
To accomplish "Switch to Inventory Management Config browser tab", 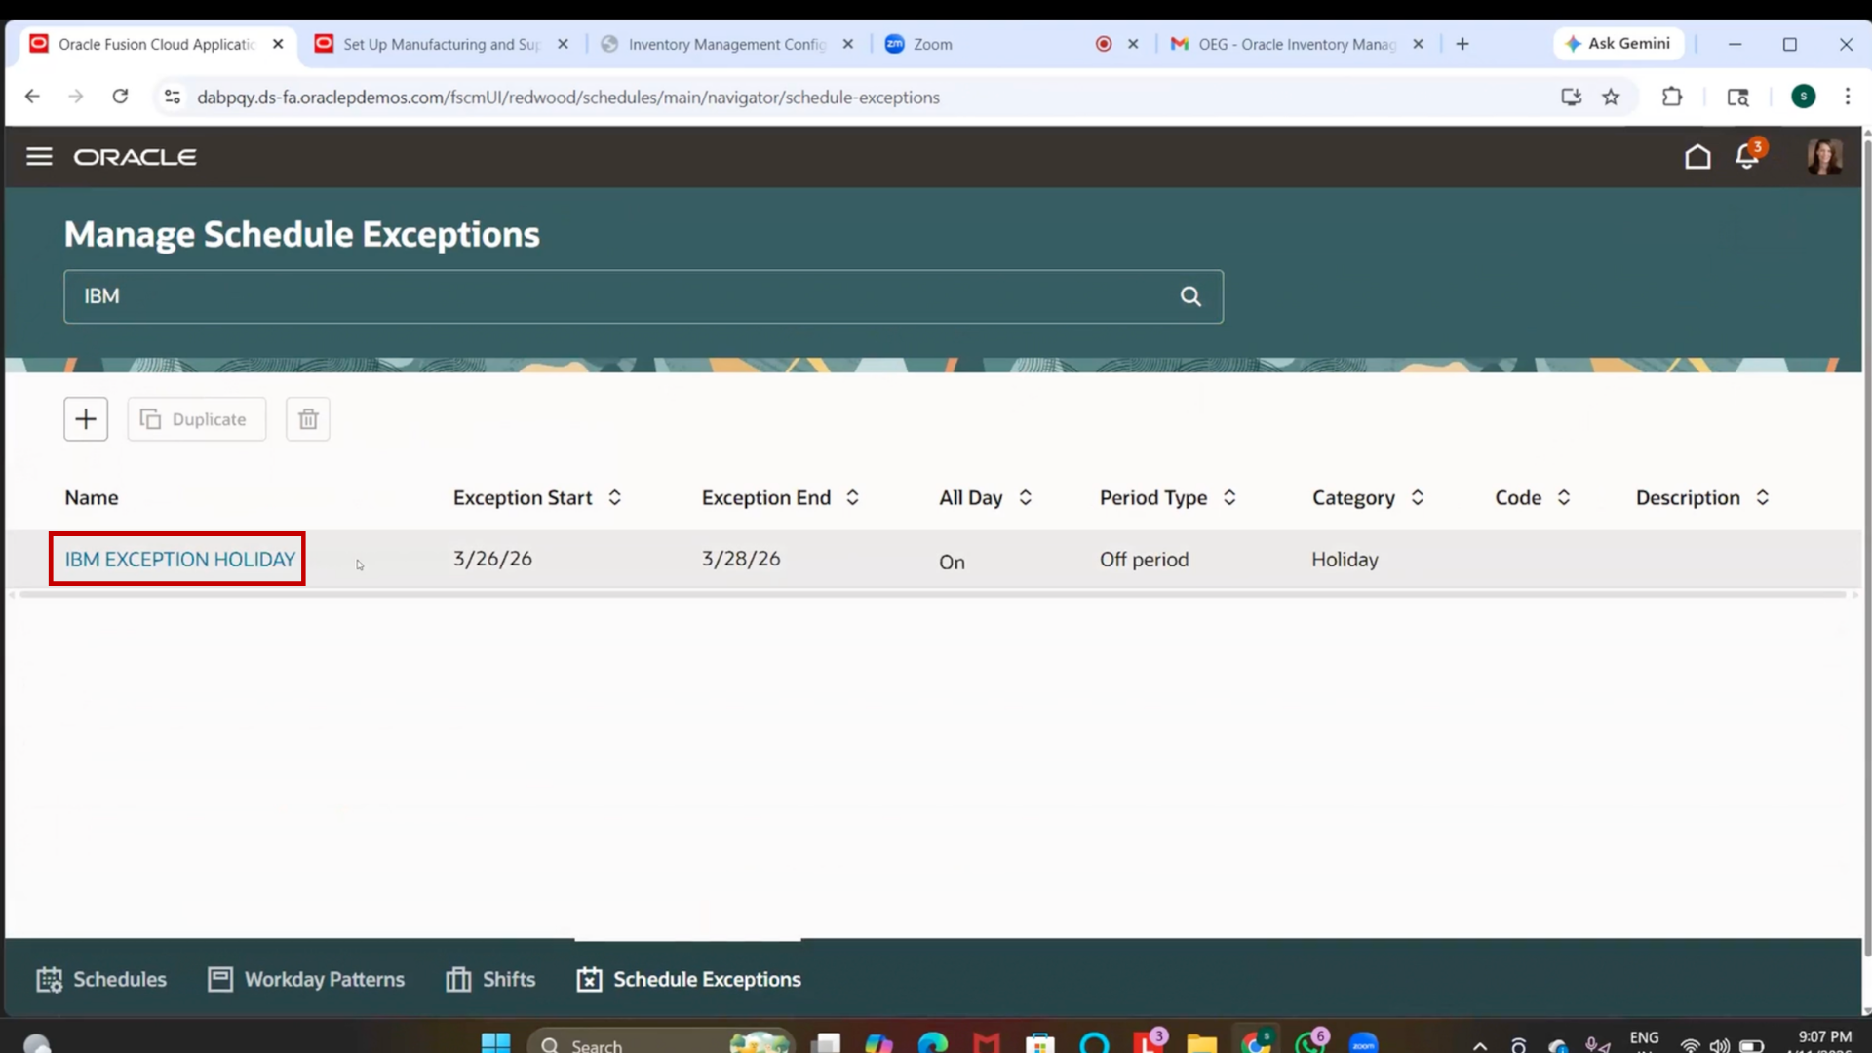I will click(726, 44).
